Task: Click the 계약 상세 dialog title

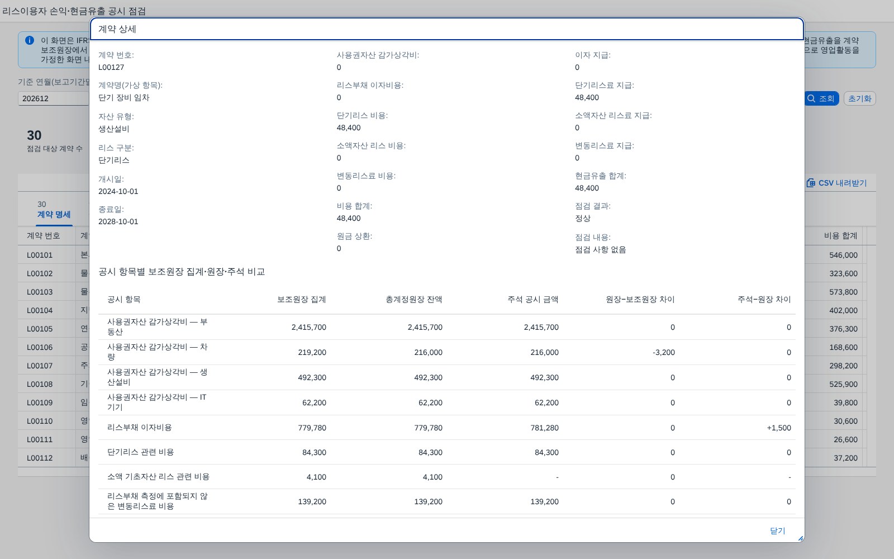Action: pyautogui.click(x=117, y=29)
